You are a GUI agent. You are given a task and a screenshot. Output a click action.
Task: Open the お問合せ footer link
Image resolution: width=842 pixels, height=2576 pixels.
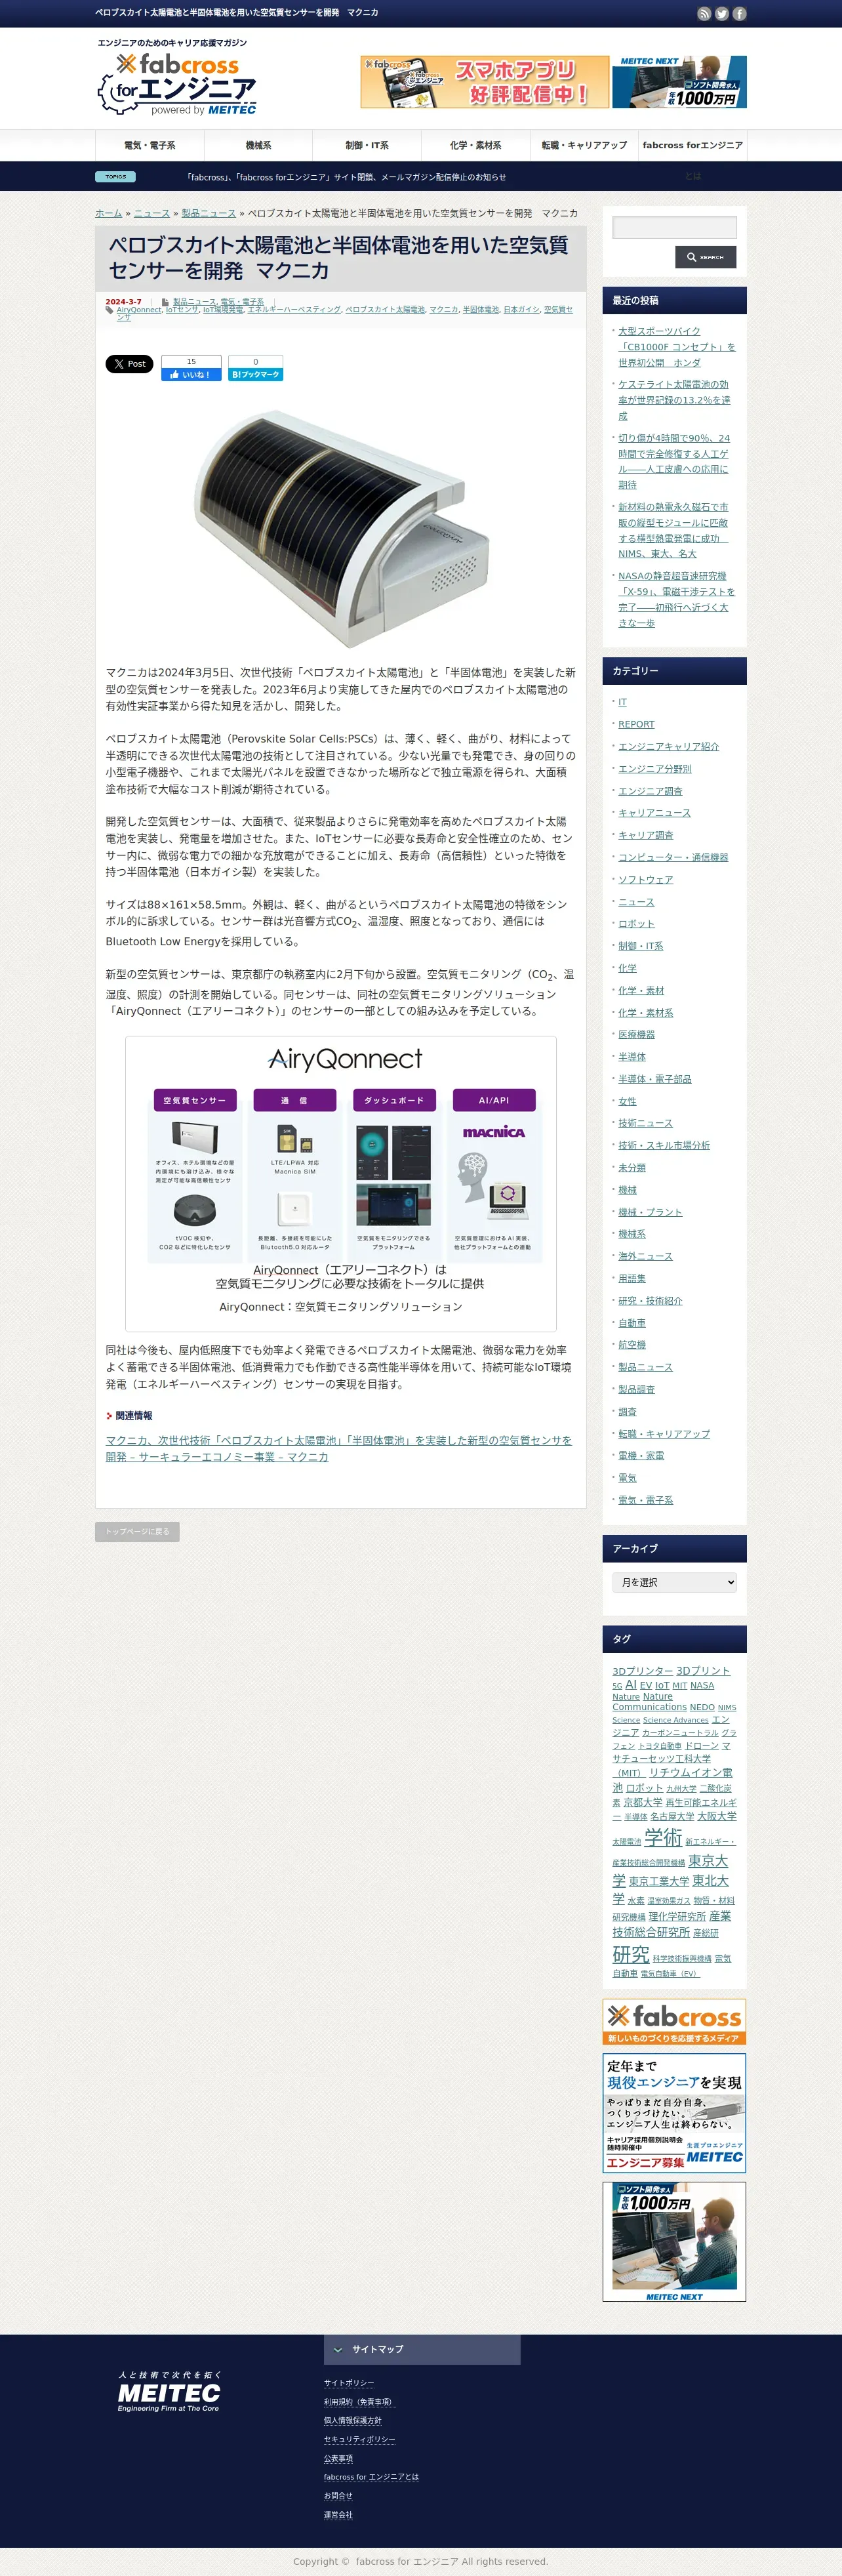pos(338,2496)
